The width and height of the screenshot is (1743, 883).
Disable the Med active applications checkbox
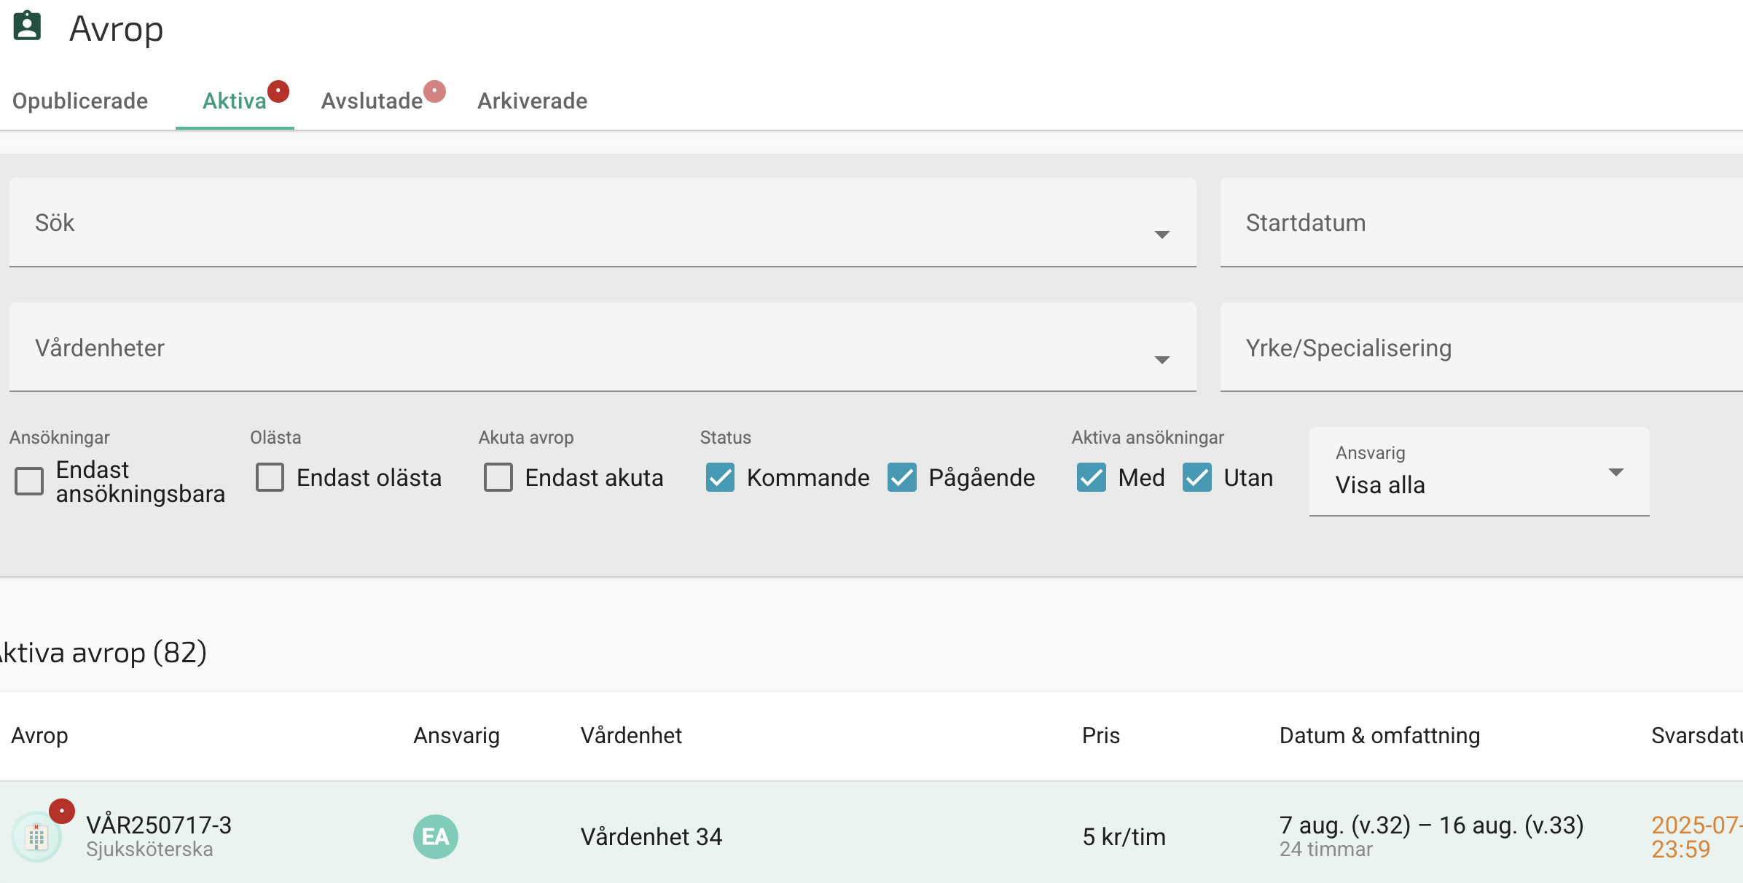click(1092, 478)
